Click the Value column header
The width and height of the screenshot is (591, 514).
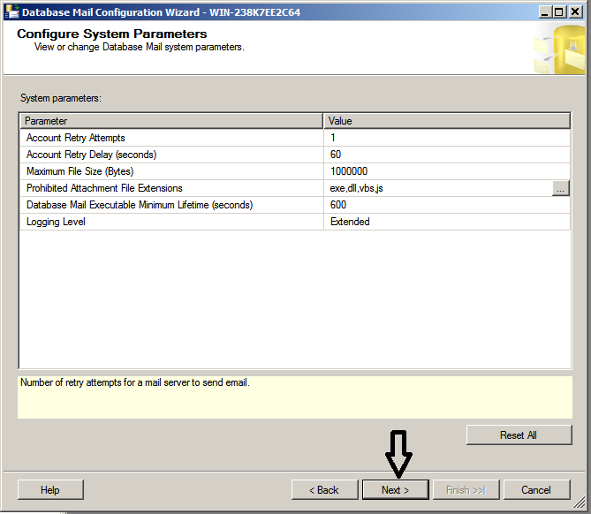[x=447, y=121]
